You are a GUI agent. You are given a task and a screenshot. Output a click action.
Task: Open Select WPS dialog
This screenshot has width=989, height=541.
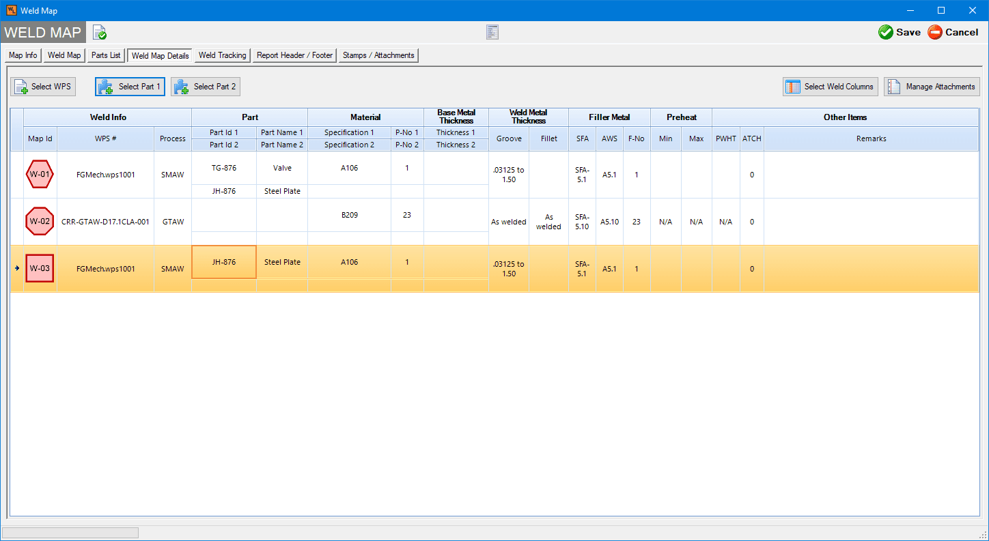(43, 87)
